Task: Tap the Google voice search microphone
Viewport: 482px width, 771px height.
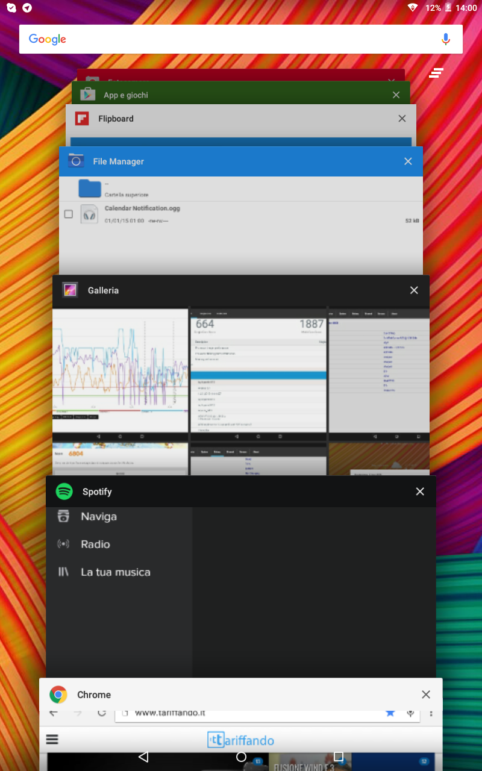Action: point(445,39)
